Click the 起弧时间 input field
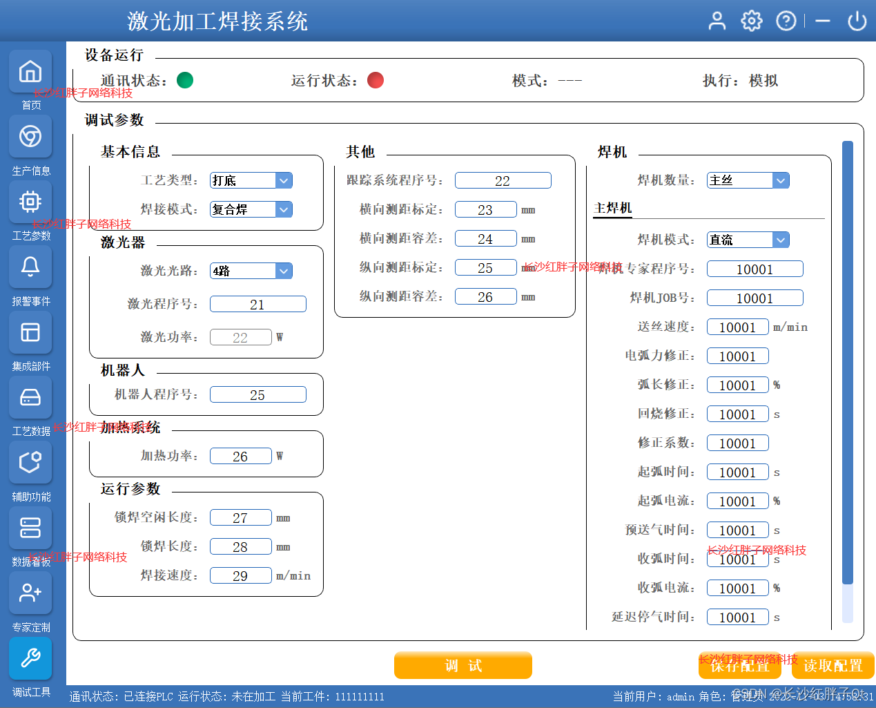The width and height of the screenshot is (876, 708). (x=738, y=472)
